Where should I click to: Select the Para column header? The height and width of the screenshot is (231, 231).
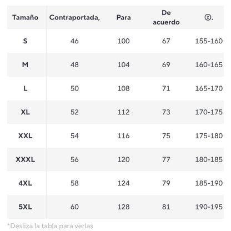(x=124, y=17)
